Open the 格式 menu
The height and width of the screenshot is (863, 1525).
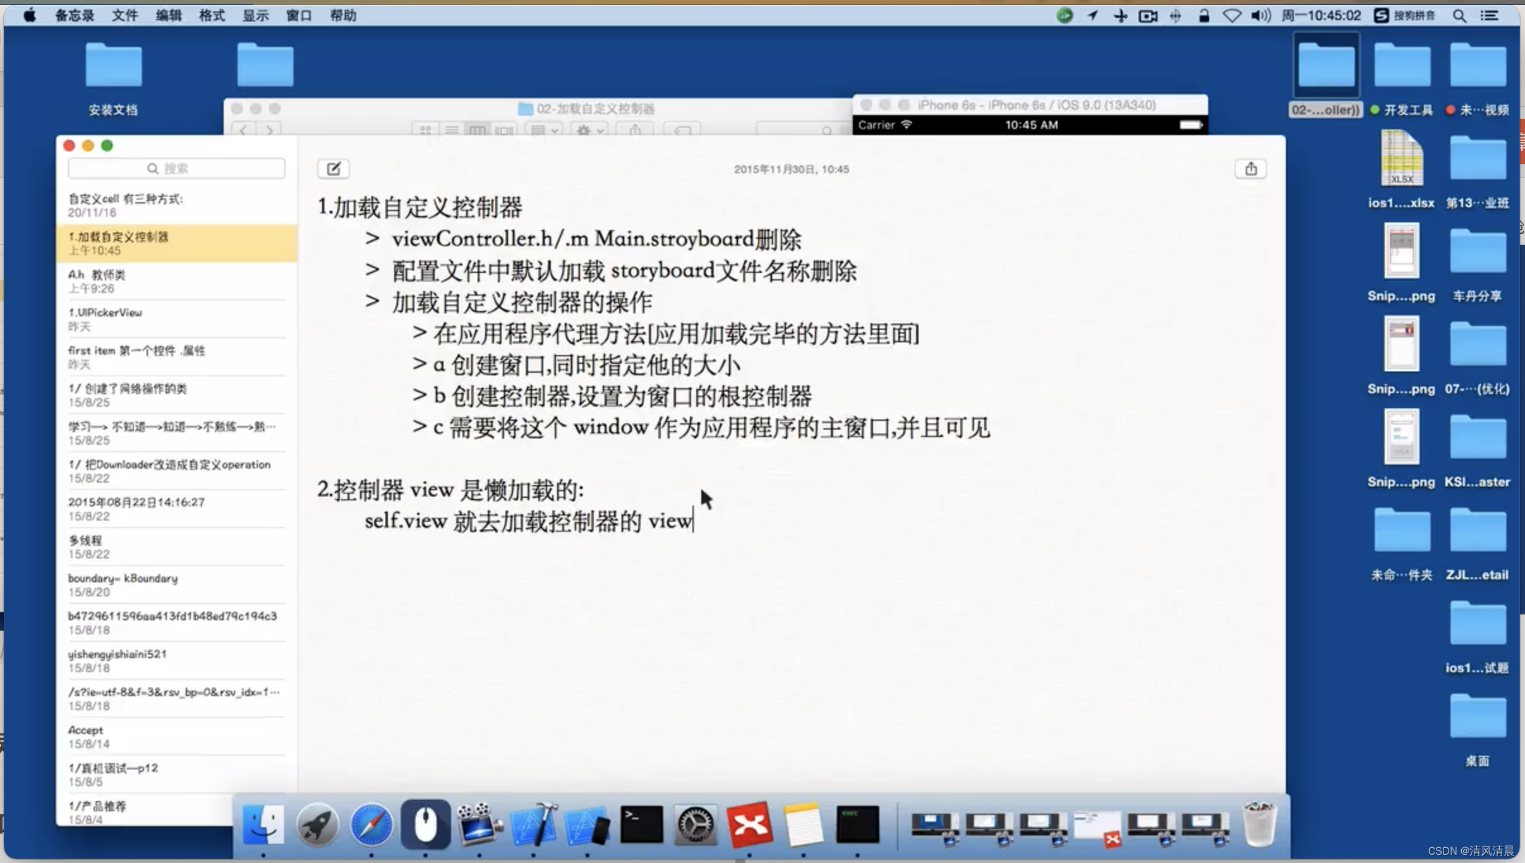(212, 15)
